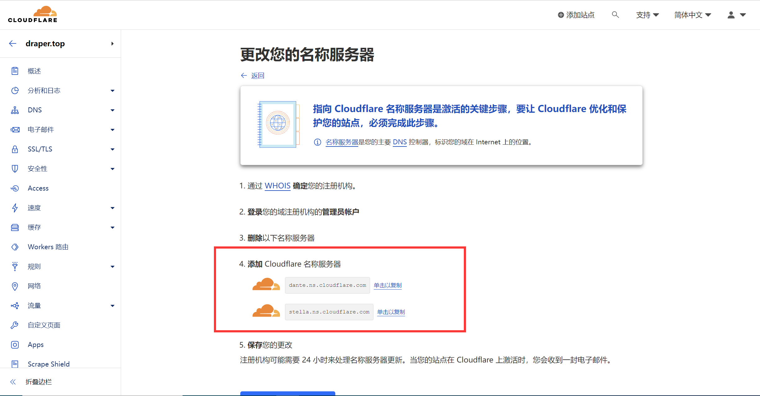Click the Scrape Shield sidebar item

[48, 364]
